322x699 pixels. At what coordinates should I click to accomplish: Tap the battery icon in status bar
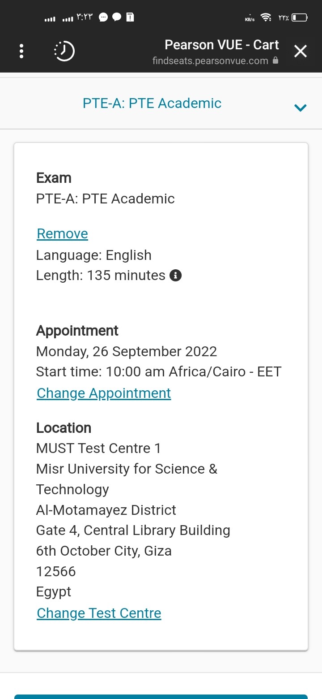pyautogui.click(x=300, y=18)
